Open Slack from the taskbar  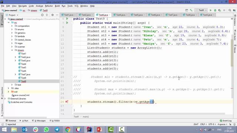point(36,130)
